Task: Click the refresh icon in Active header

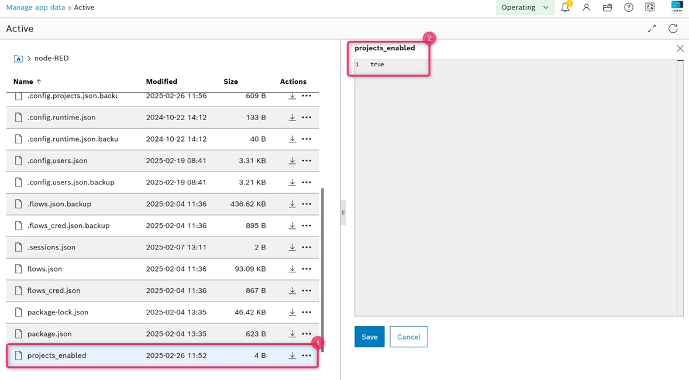Action: pos(673,29)
